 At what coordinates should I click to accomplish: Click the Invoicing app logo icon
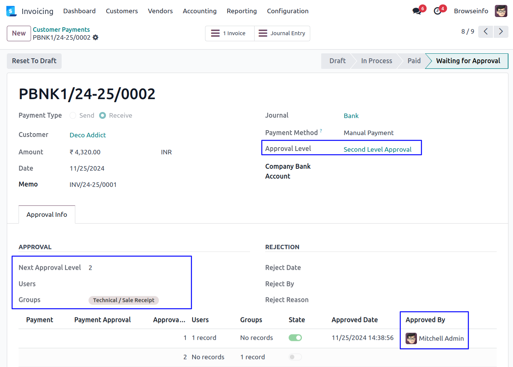(11, 11)
